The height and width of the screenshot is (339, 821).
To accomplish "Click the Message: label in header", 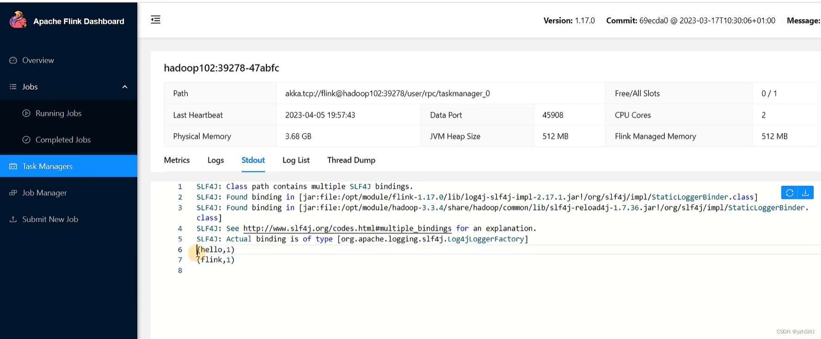I will coord(803,20).
